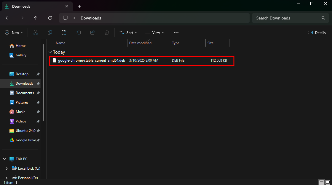Open Videos in the sidebar
The image size is (332, 185).
pyautogui.click(x=18, y=121)
